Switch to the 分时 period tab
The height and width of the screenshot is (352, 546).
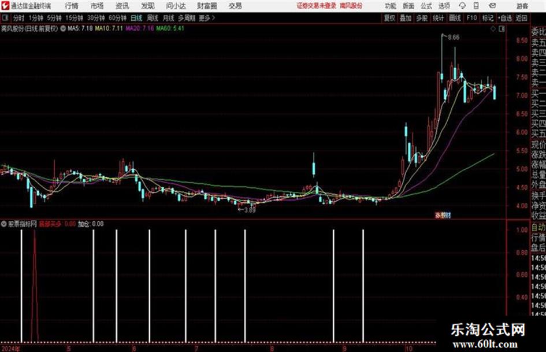pos(19,18)
